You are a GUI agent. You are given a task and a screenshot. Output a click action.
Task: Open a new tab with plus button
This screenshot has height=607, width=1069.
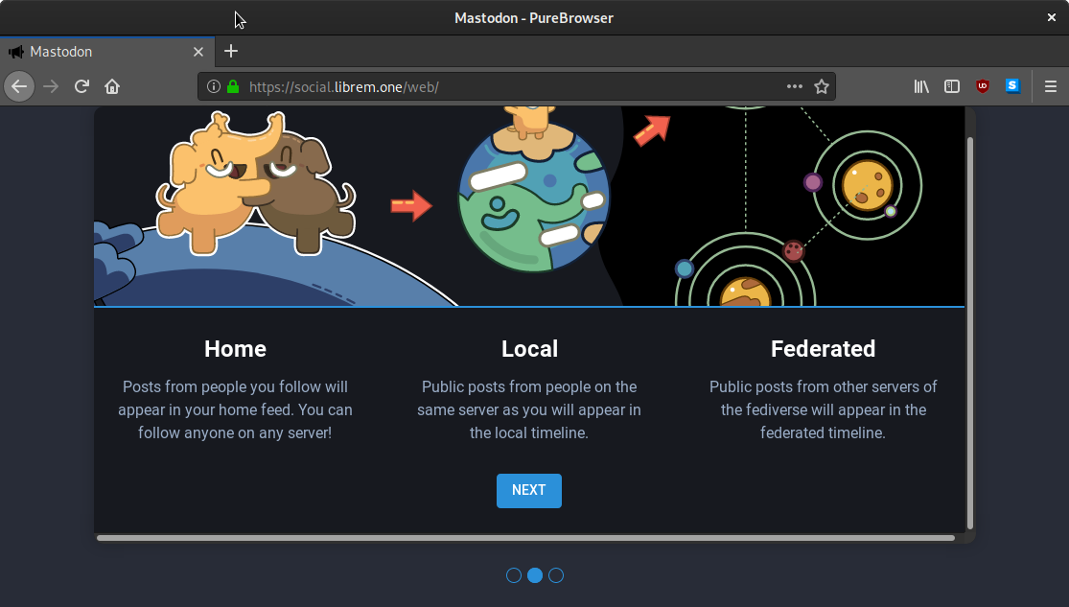(x=231, y=51)
